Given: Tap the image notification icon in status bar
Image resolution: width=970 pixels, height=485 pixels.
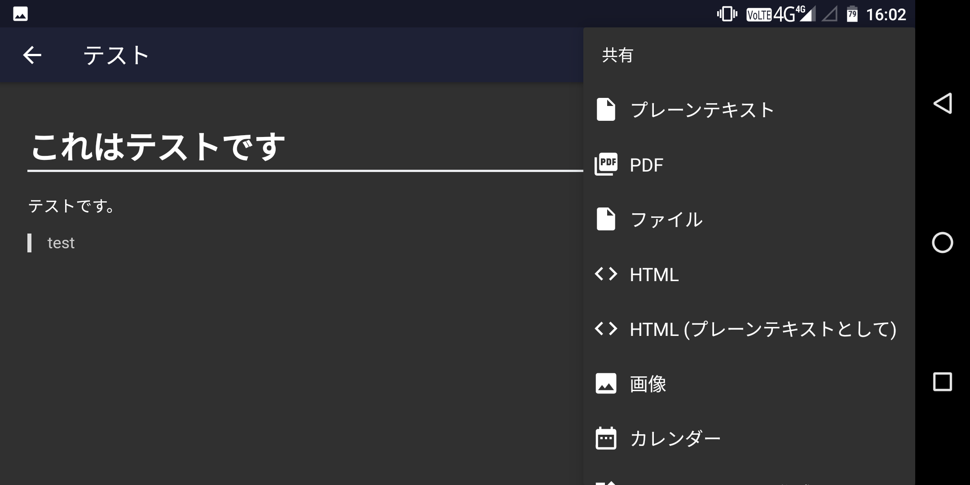Looking at the screenshot, I should (21, 14).
